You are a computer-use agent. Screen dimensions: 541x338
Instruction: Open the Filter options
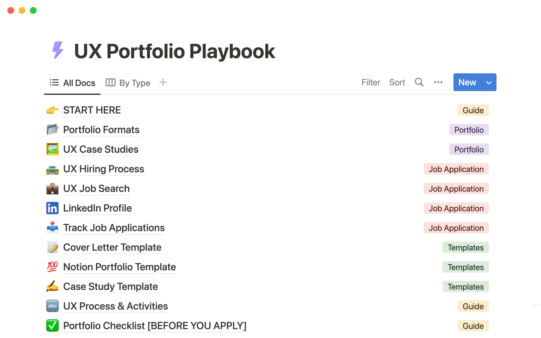[371, 83]
